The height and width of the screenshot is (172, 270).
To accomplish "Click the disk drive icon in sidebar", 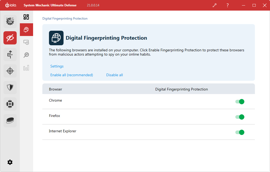I will 10,121.
